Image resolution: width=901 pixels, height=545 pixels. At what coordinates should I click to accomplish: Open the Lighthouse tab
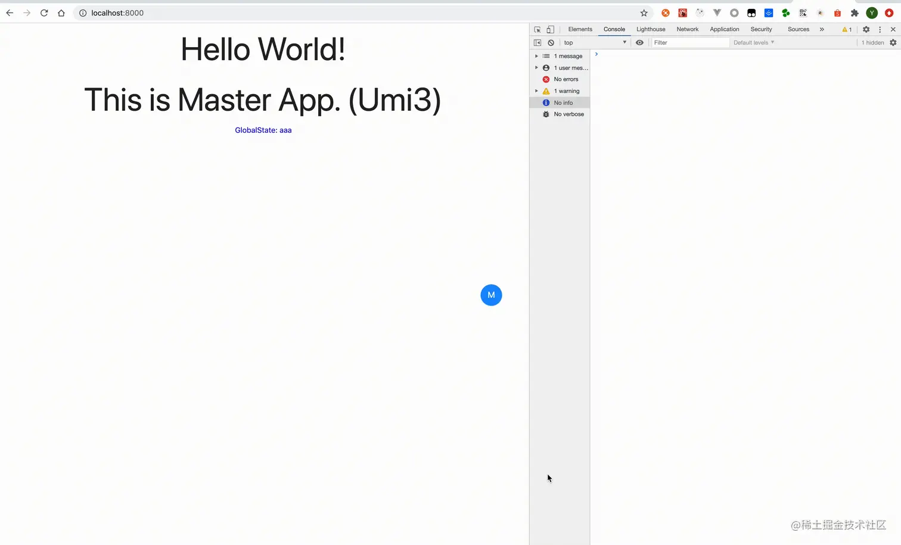point(651,29)
